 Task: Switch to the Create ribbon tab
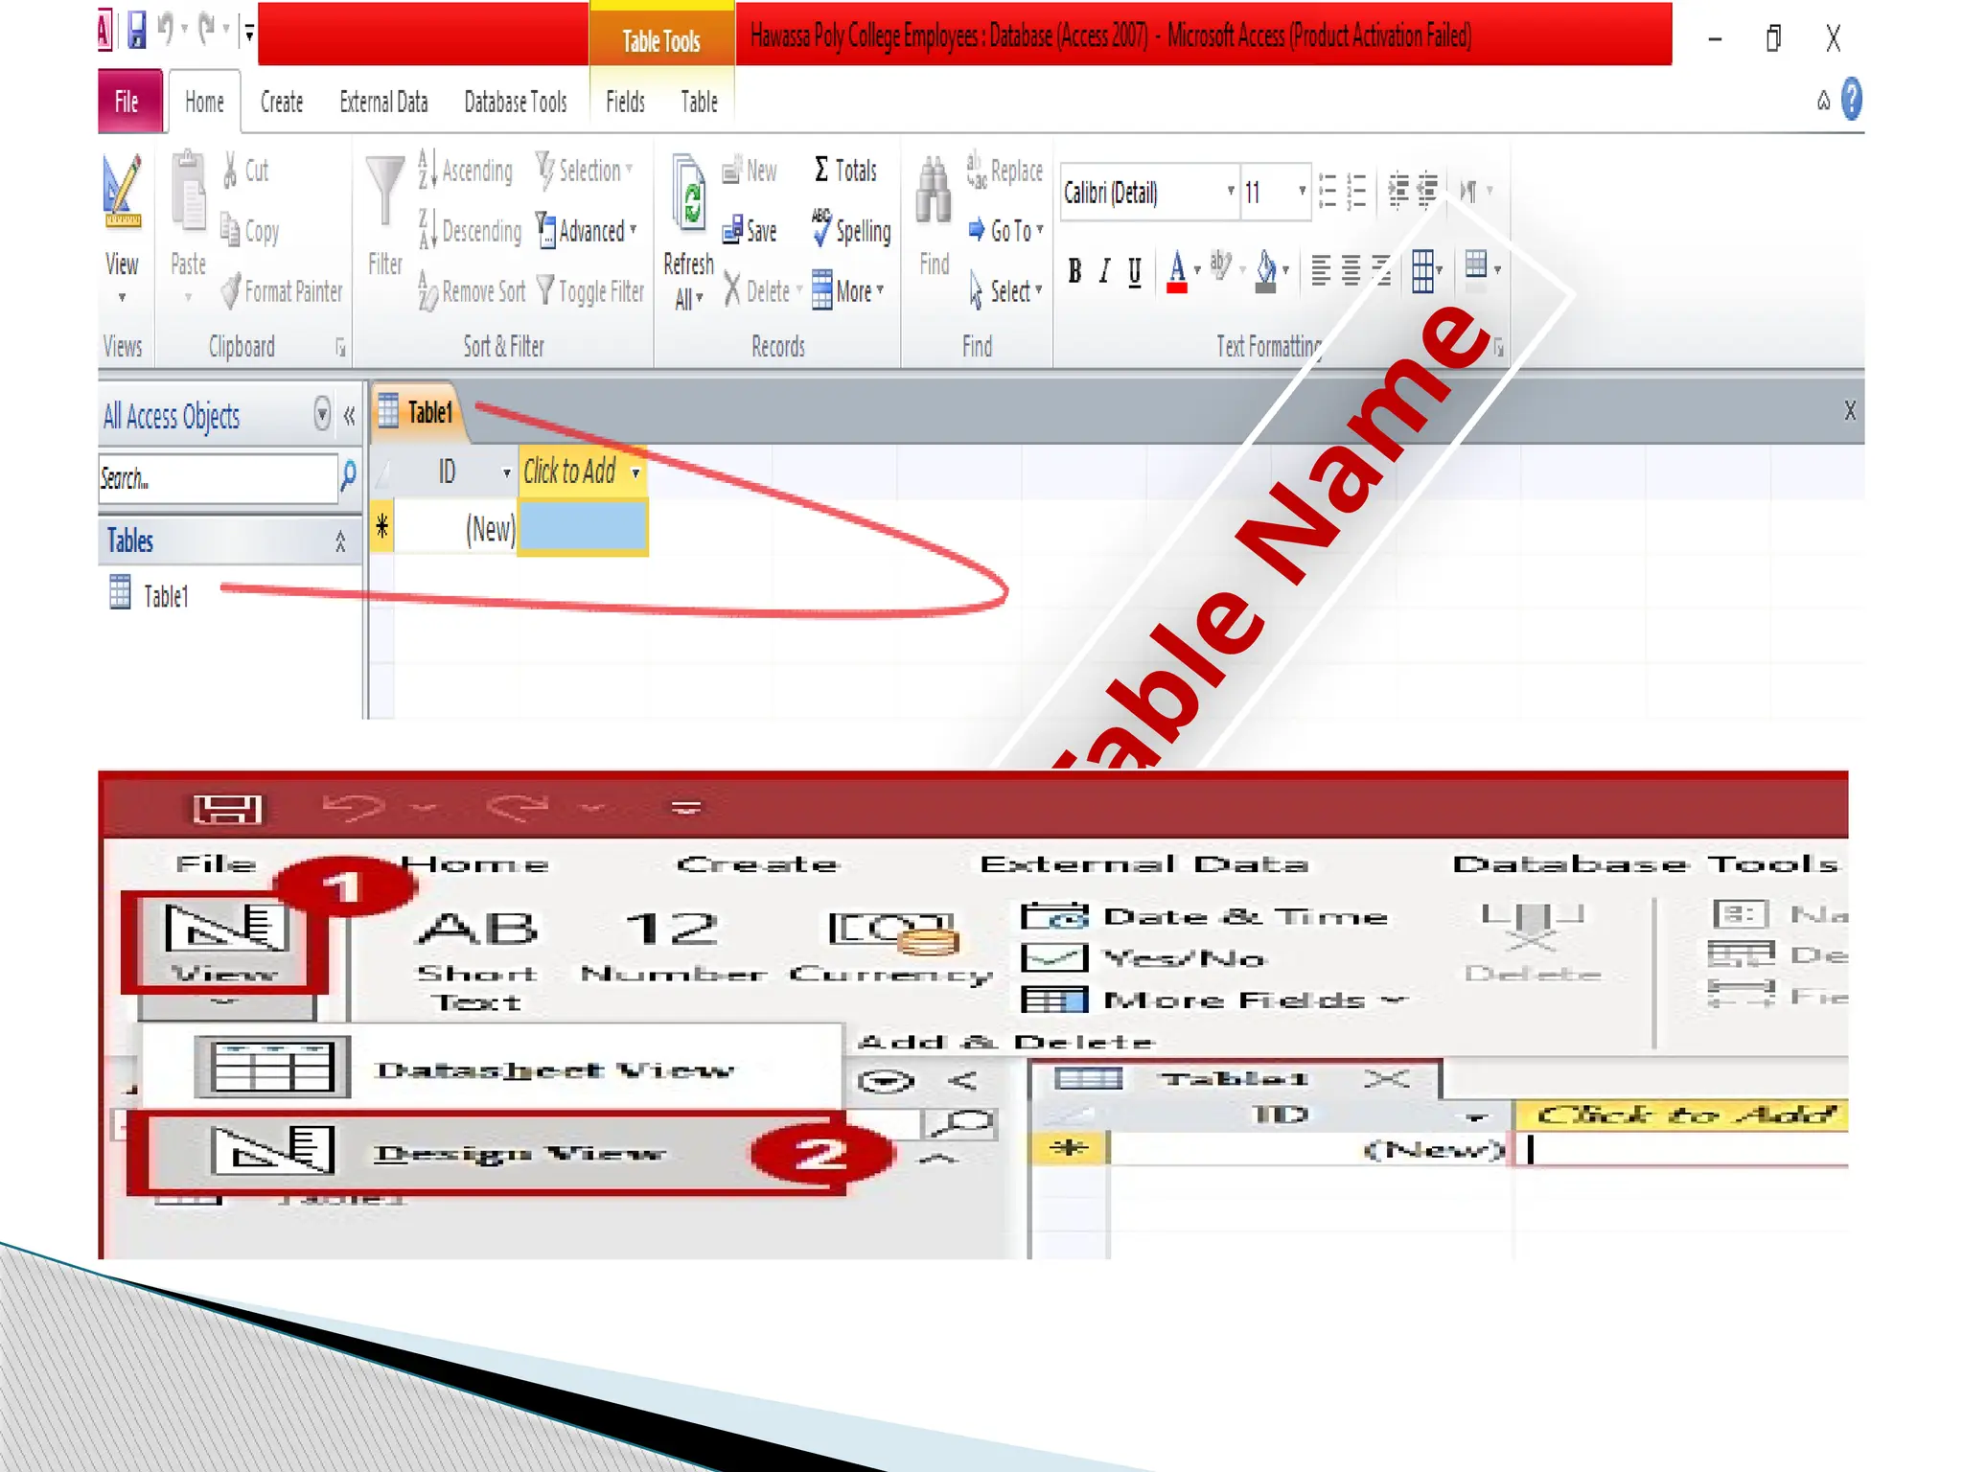click(282, 102)
